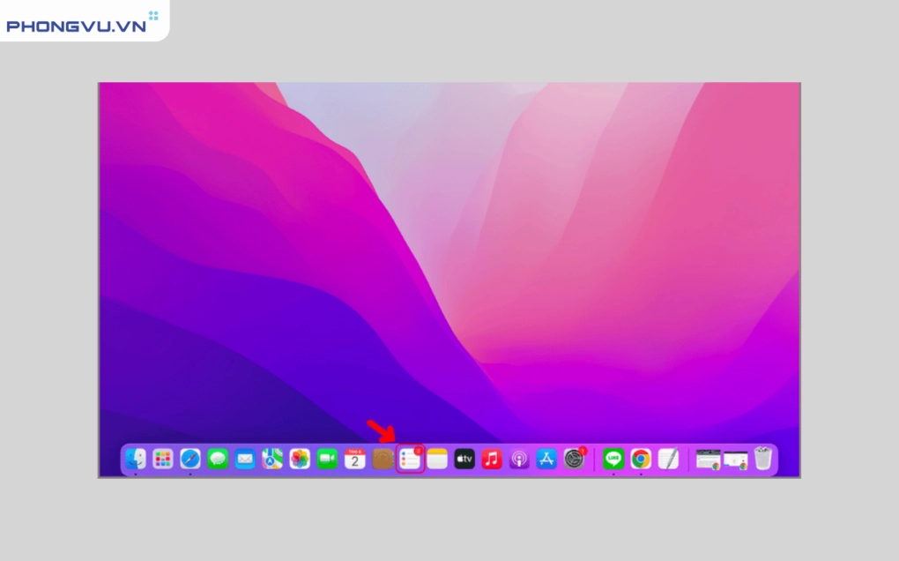Image resolution: width=899 pixels, height=561 pixels.
Task: Open the Calendar app showing date 2
Action: 355,459
